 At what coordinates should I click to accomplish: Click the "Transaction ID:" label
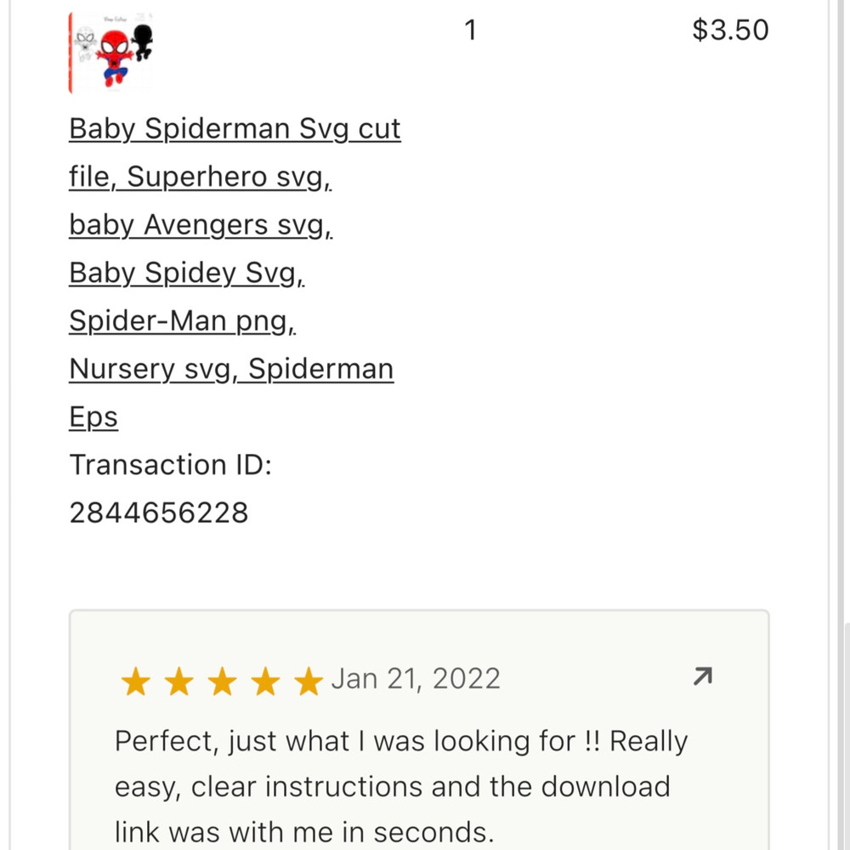(x=170, y=465)
